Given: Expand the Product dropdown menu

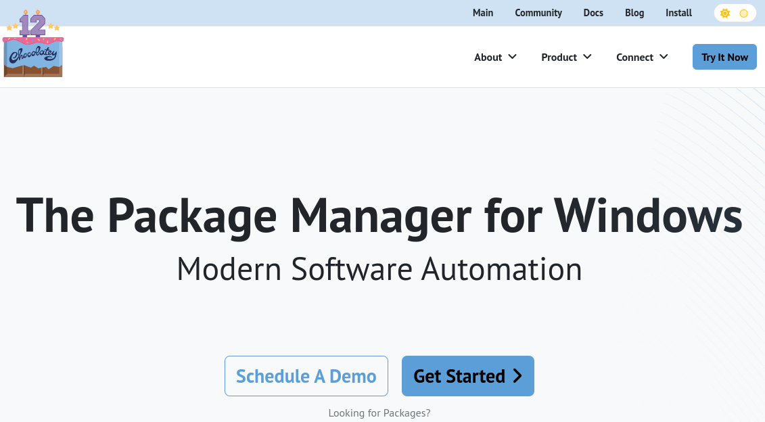Looking at the screenshot, I should [x=566, y=57].
